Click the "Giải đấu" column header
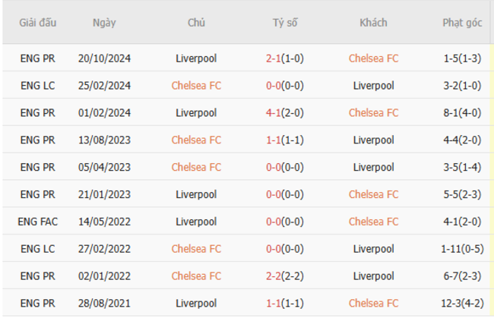Image resolution: width=494 pixels, height=318 pixels. [x=36, y=23]
